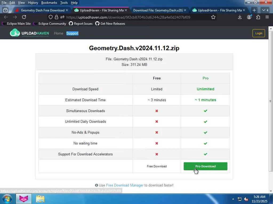Click the Size: 311.24 MB text
The image size is (273, 204).
click(x=134, y=65)
